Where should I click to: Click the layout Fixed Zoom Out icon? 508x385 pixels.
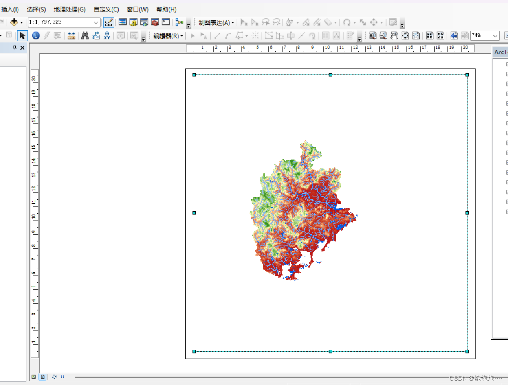click(441, 36)
